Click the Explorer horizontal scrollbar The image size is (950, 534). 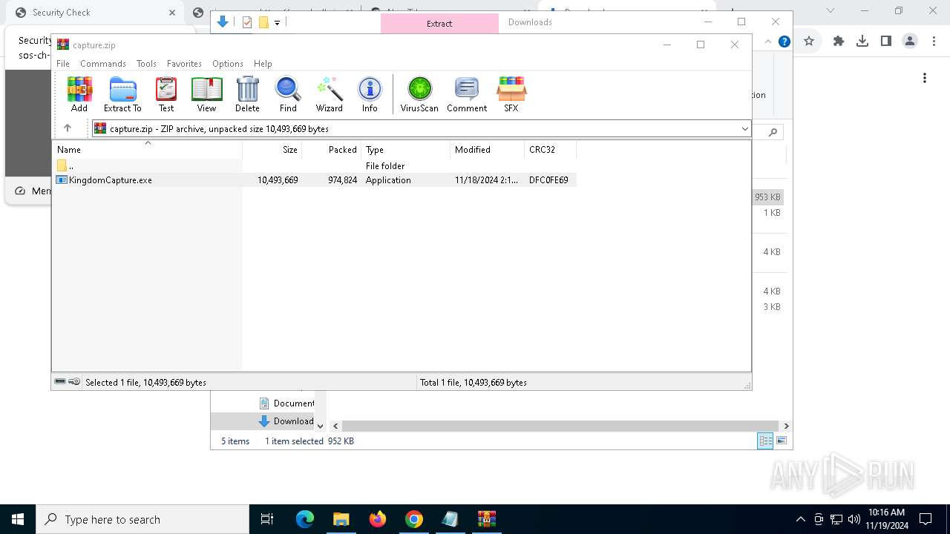pos(560,426)
